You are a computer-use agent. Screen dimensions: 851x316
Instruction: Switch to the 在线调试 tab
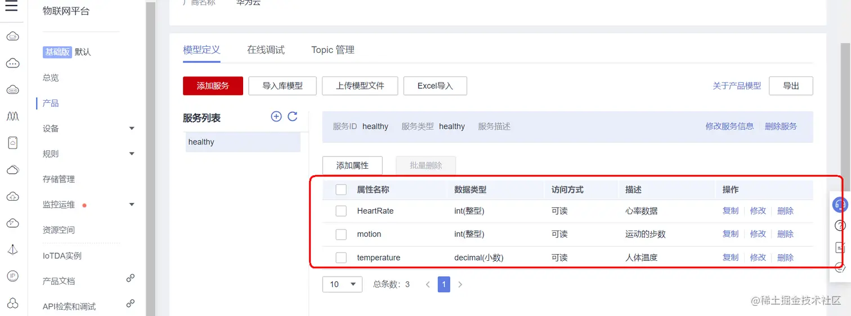pos(266,49)
